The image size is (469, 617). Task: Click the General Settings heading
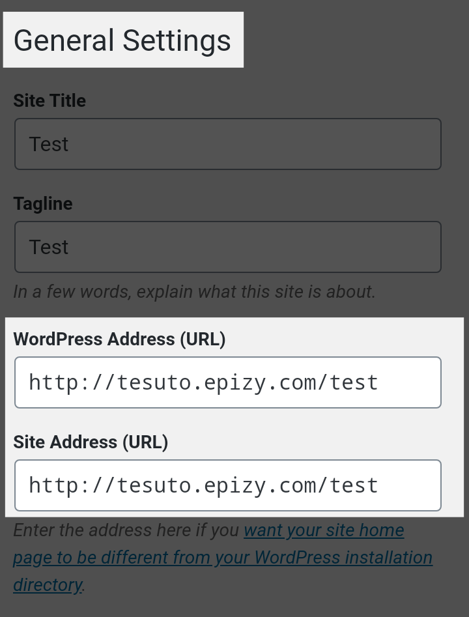pyautogui.click(x=122, y=40)
